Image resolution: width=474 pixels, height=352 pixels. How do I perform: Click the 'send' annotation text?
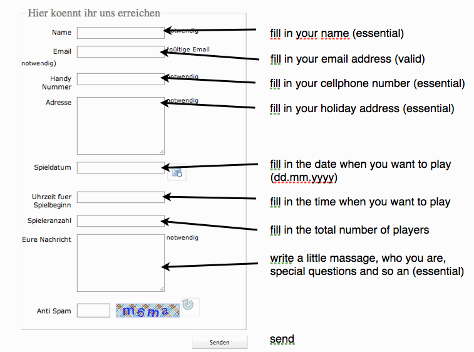282,339
